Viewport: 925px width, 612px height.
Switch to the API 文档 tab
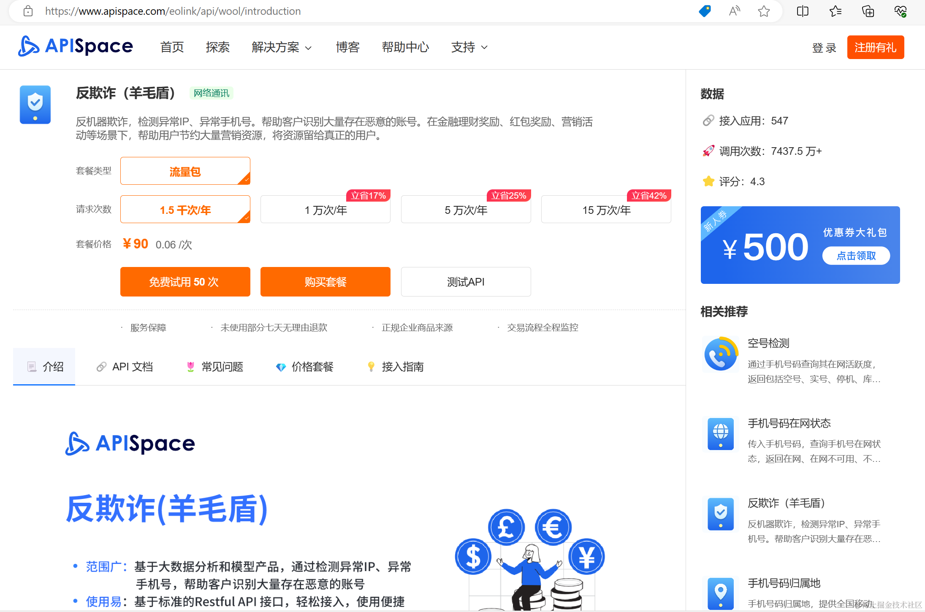(x=125, y=367)
